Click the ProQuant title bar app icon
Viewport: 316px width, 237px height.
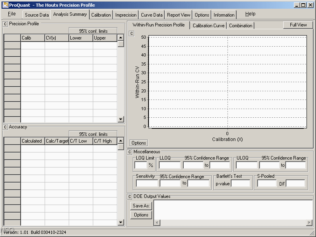coord(6,5)
